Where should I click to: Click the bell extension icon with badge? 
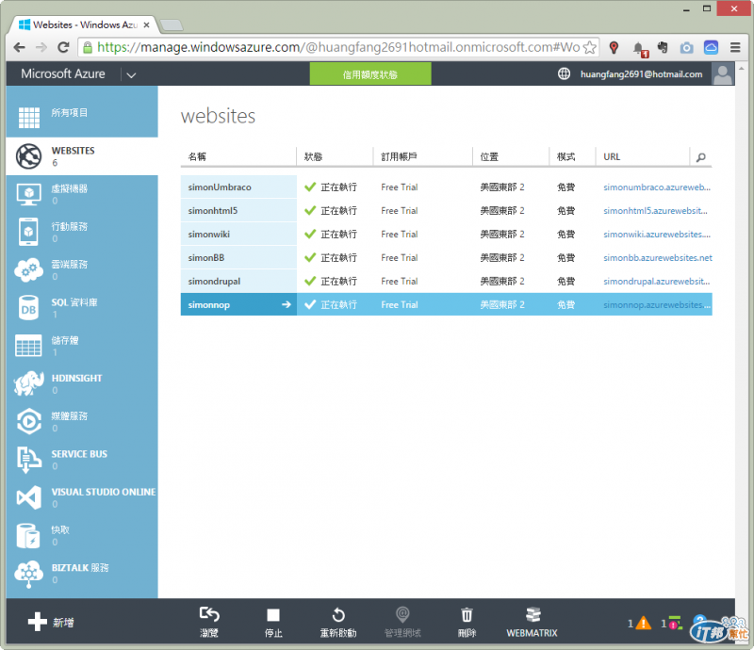pyautogui.click(x=639, y=48)
